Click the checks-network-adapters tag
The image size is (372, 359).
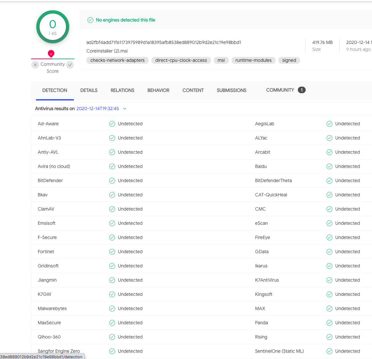[x=117, y=60]
